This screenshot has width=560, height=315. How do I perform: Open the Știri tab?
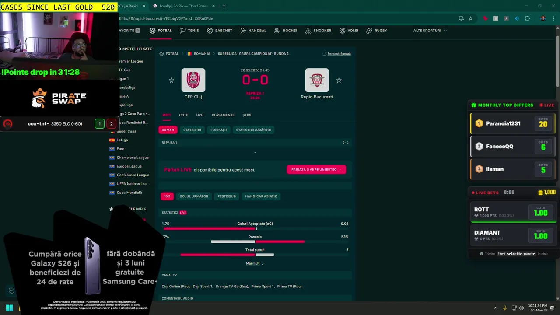(247, 115)
